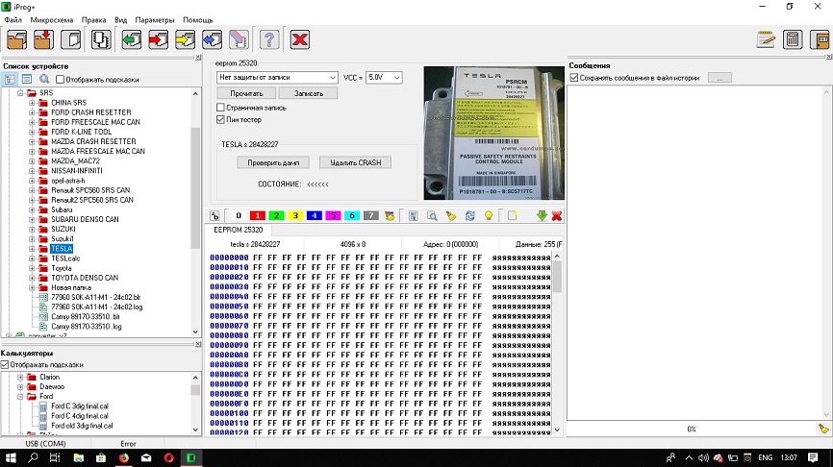Select red color marker 1

[258, 215]
